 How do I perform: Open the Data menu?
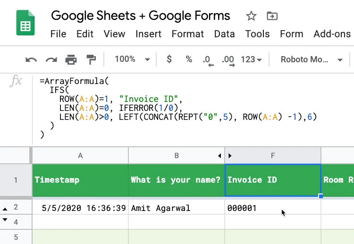[224, 34]
